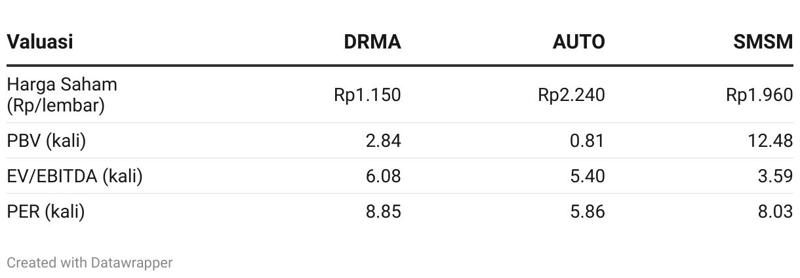The height and width of the screenshot is (278, 800).
Task: Click the EV/EBITDA (kali) row label
Action: click(75, 176)
